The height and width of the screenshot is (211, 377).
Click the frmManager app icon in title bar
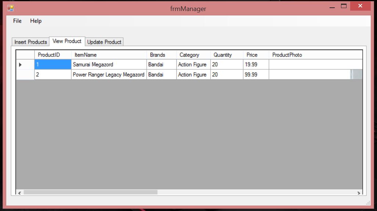pyautogui.click(x=10, y=8)
